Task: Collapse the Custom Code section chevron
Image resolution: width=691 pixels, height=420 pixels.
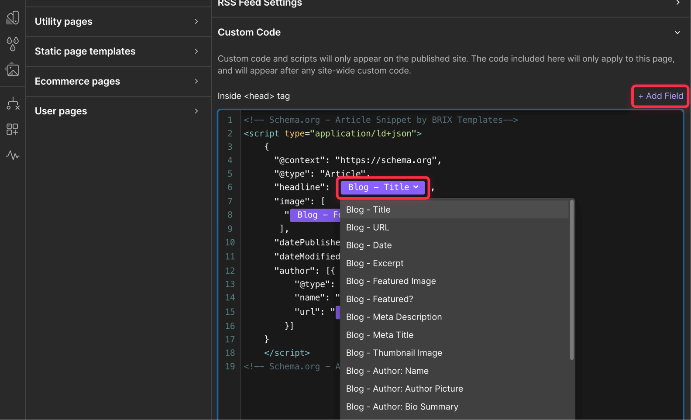Action: pos(677,32)
